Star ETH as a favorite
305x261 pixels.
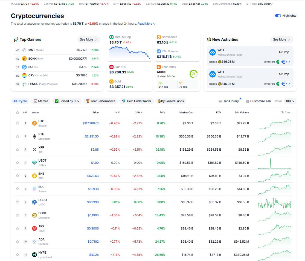pos(18,136)
